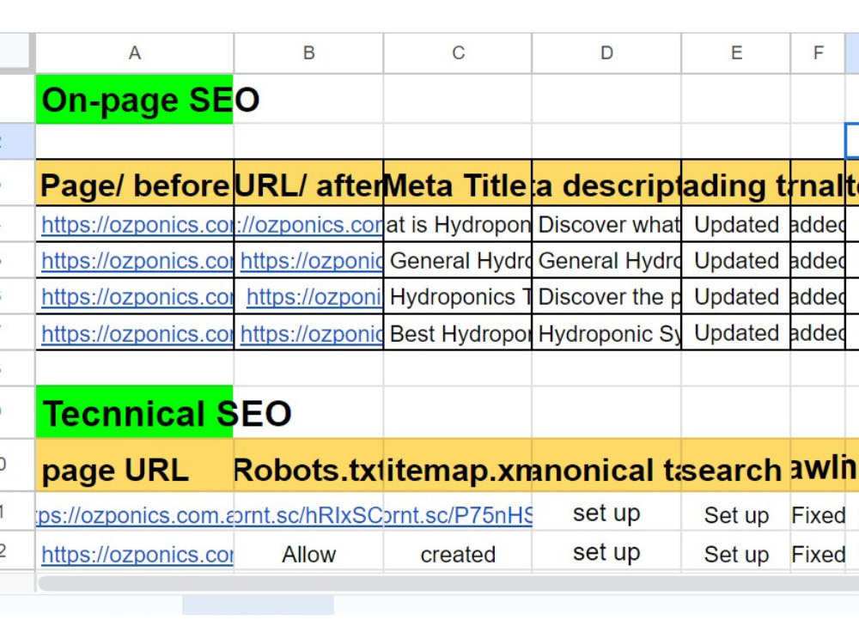
Task: Select column D header
Action: coord(606,53)
